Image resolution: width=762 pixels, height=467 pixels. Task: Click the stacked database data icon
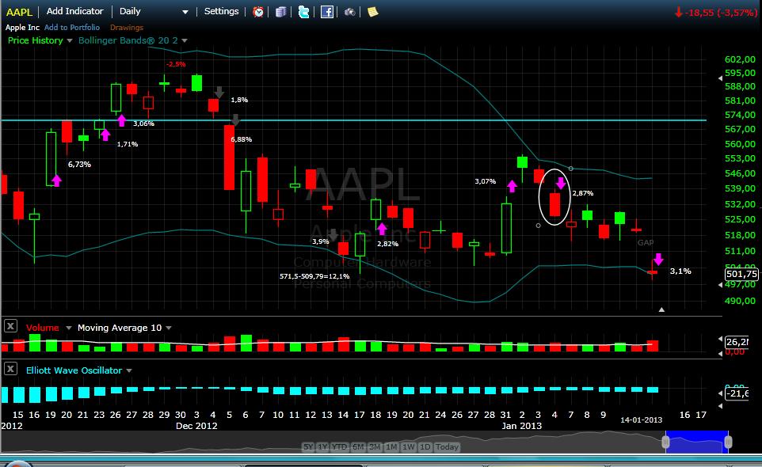280,12
